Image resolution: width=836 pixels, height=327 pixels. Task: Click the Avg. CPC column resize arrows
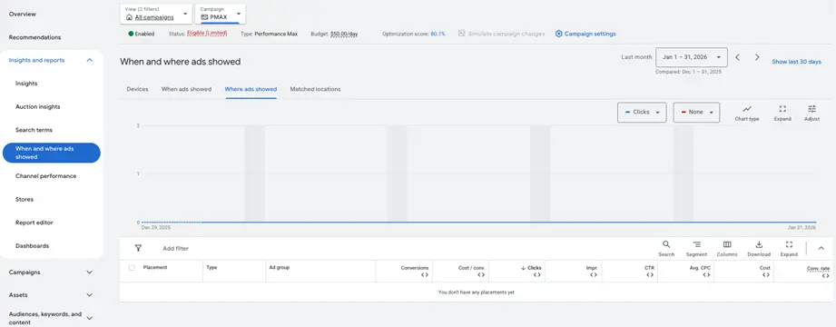[706, 274]
